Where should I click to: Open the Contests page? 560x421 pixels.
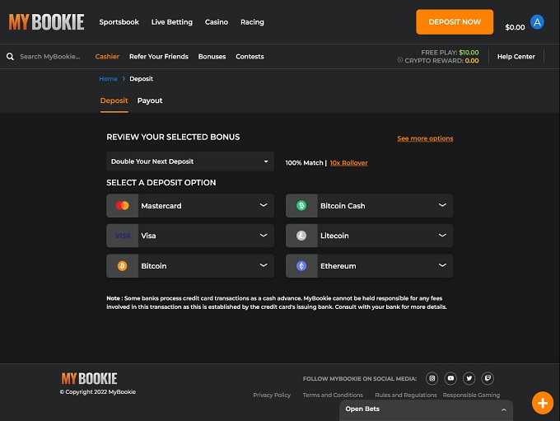point(250,57)
